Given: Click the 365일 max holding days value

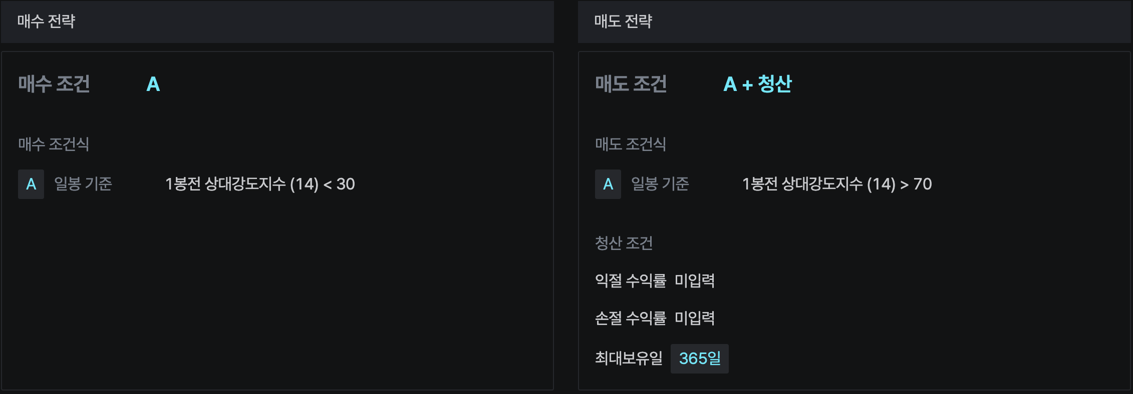Looking at the screenshot, I should point(699,358).
